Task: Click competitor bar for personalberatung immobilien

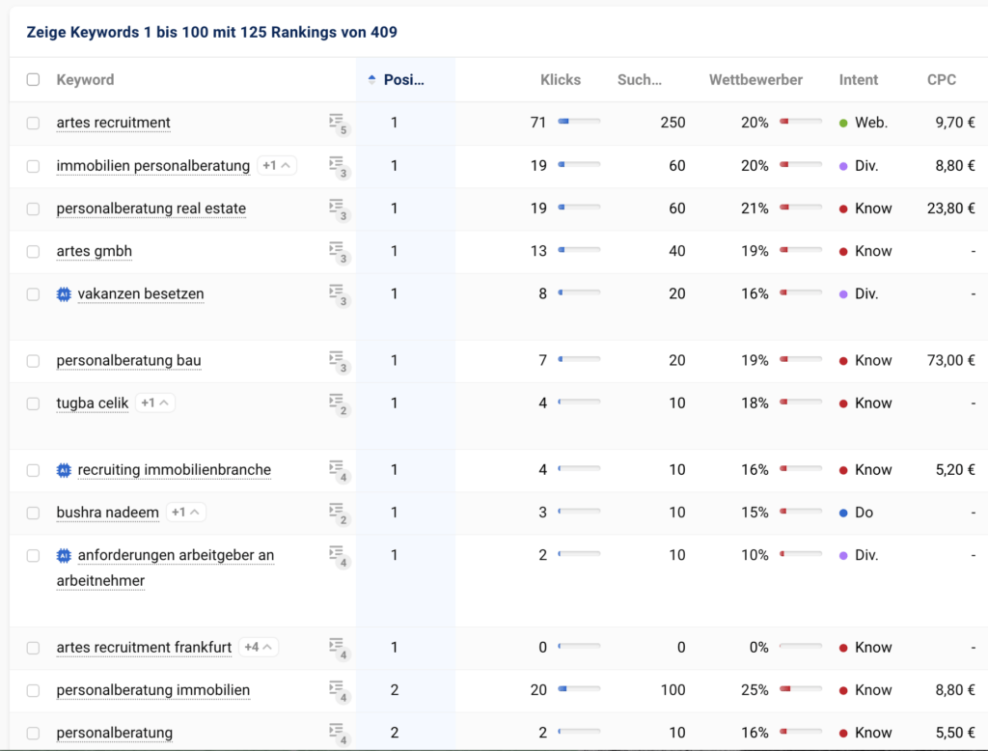Action: (x=800, y=688)
